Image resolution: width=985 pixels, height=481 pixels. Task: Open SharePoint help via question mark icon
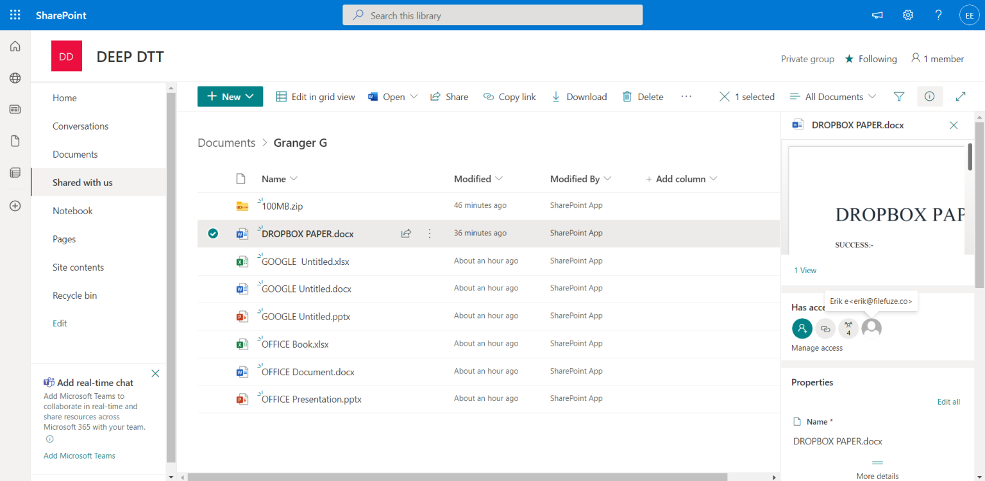point(938,15)
